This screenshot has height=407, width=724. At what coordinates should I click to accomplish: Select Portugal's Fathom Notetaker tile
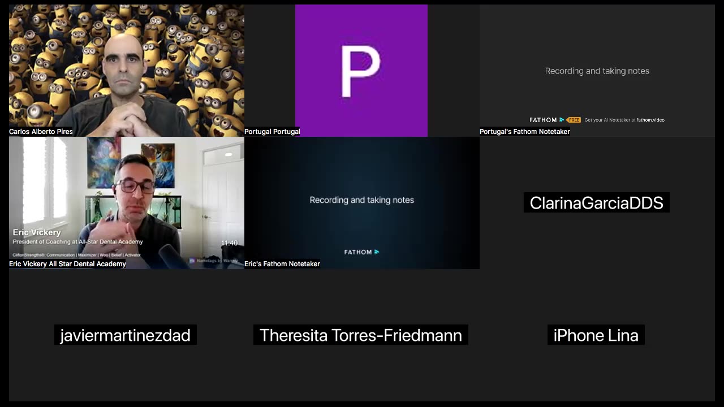coord(597,71)
